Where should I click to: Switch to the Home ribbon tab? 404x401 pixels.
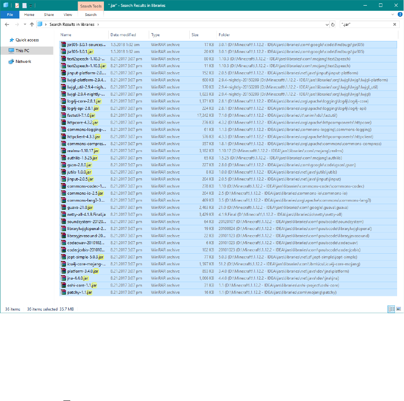click(x=29, y=15)
